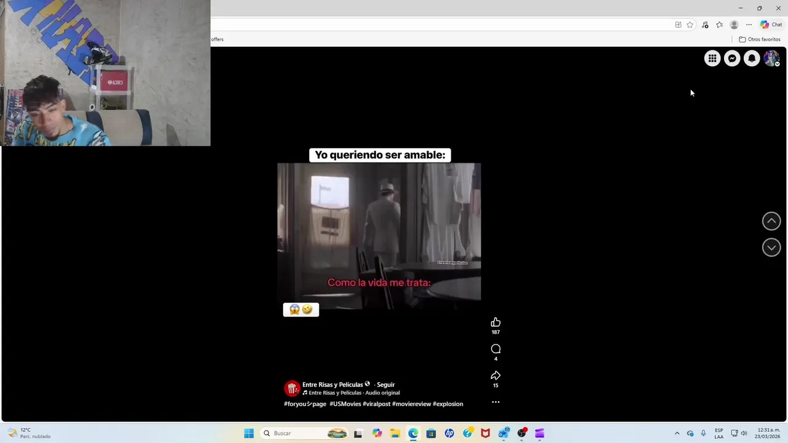The width and height of the screenshot is (788, 443).
Task: Open the Windows Start button
Action: pos(249,433)
